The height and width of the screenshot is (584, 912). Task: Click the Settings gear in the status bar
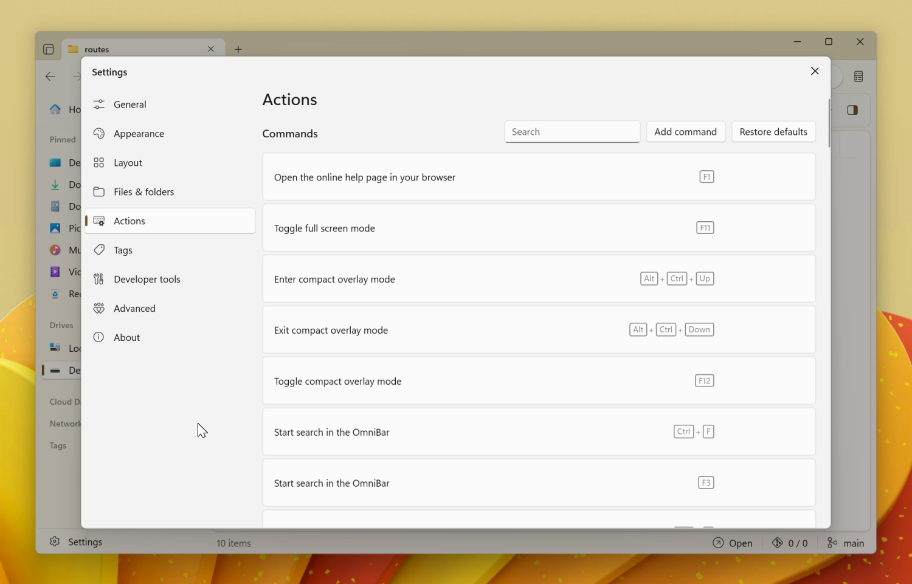click(x=55, y=541)
